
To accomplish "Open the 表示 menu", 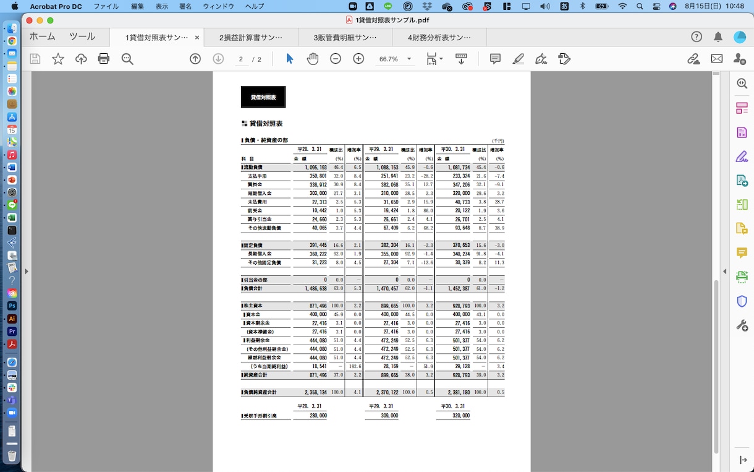I will pos(162,6).
